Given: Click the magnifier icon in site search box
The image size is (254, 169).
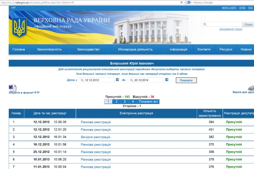Looking at the screenshot, I should tap(205, 24).
